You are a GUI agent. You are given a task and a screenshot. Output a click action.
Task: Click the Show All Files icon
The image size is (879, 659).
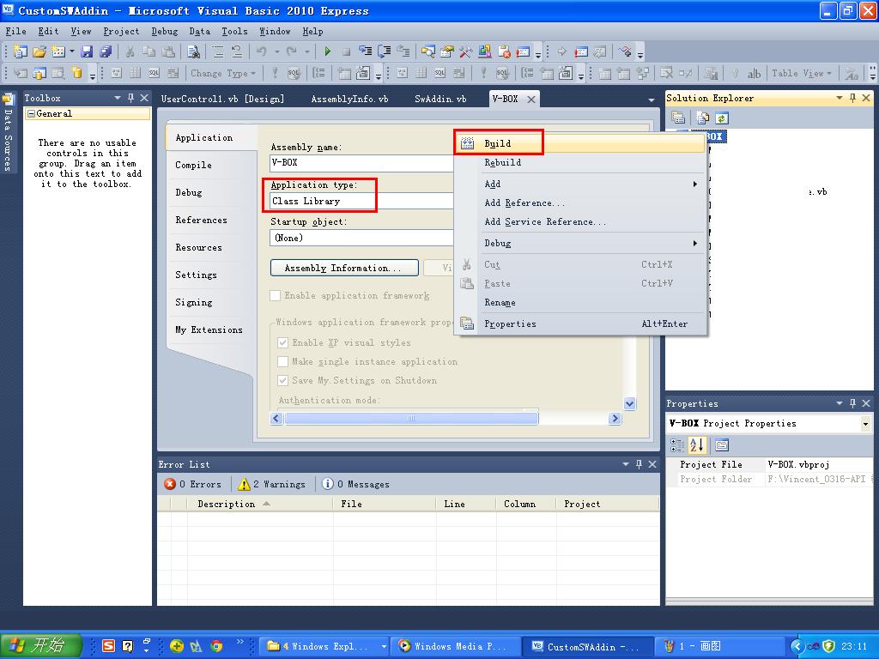point(702,118)
